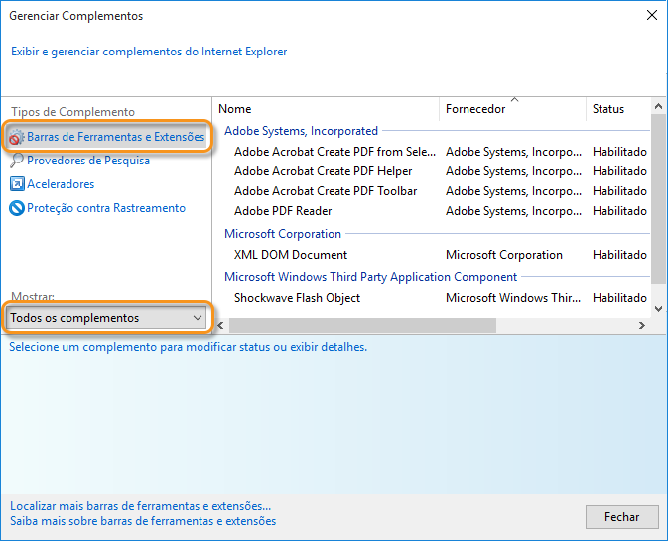Click Habilitado status of Adobe PDF Reader
The image size is (668, 541).
pyautogui.click(x=619, y=211)
